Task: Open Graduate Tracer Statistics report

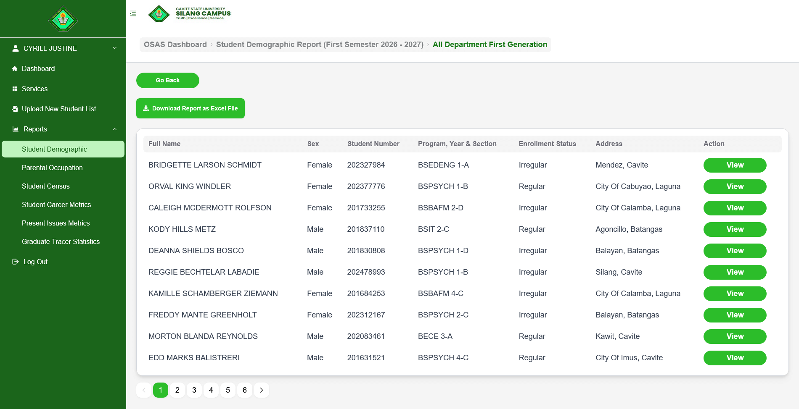Action: pyautogui.click(x=61, y=241)
